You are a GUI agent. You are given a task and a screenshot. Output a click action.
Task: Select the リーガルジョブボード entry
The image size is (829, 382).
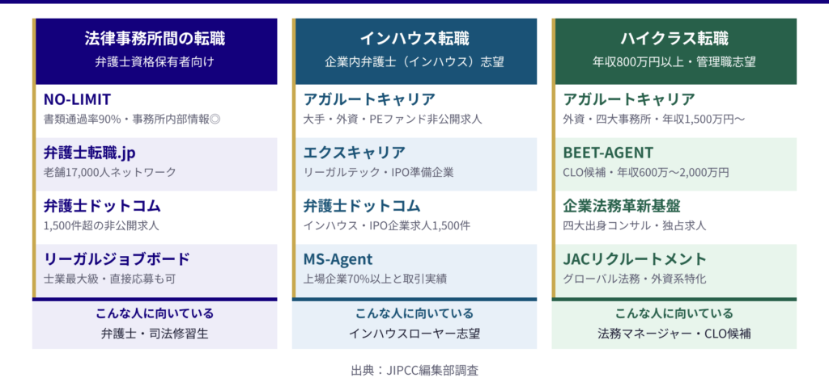coord(117,259)
